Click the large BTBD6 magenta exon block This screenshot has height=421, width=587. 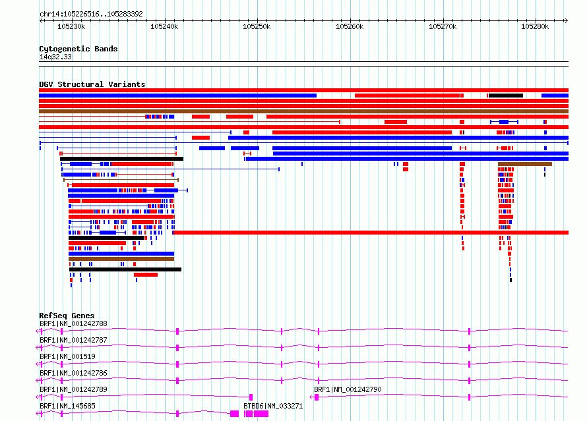261,414
